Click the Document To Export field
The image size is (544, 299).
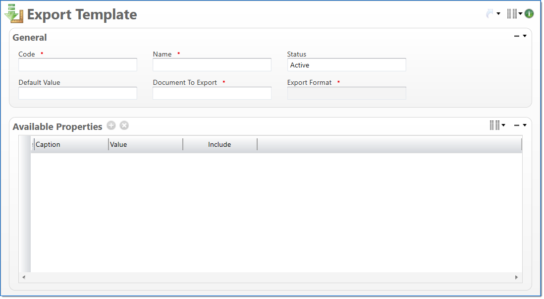tap(212, 93)
